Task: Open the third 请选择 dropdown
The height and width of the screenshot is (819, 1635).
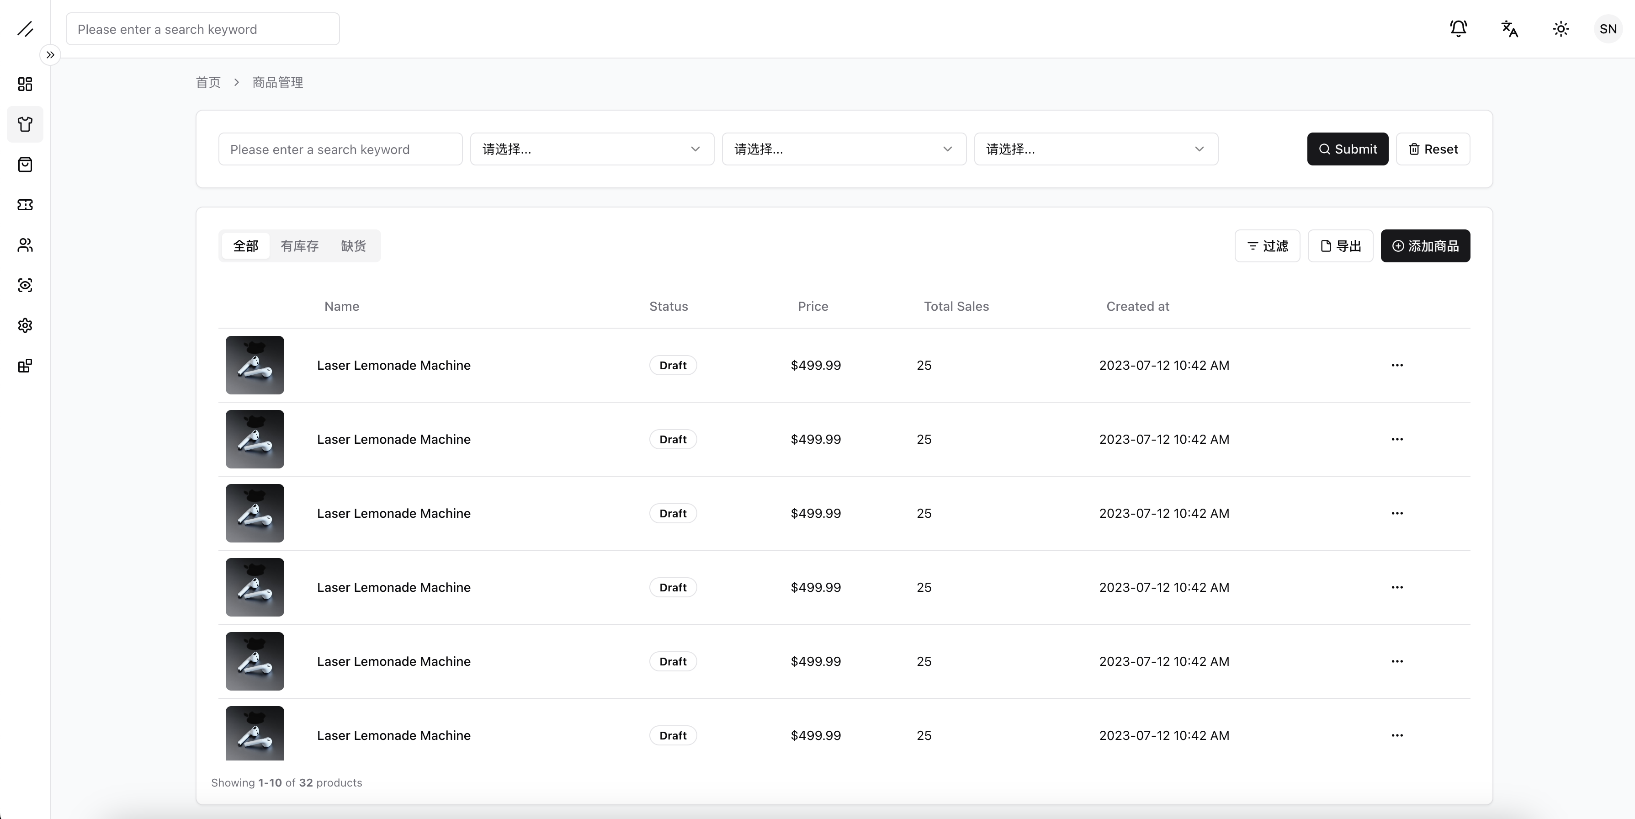Action: [1095, 149]
